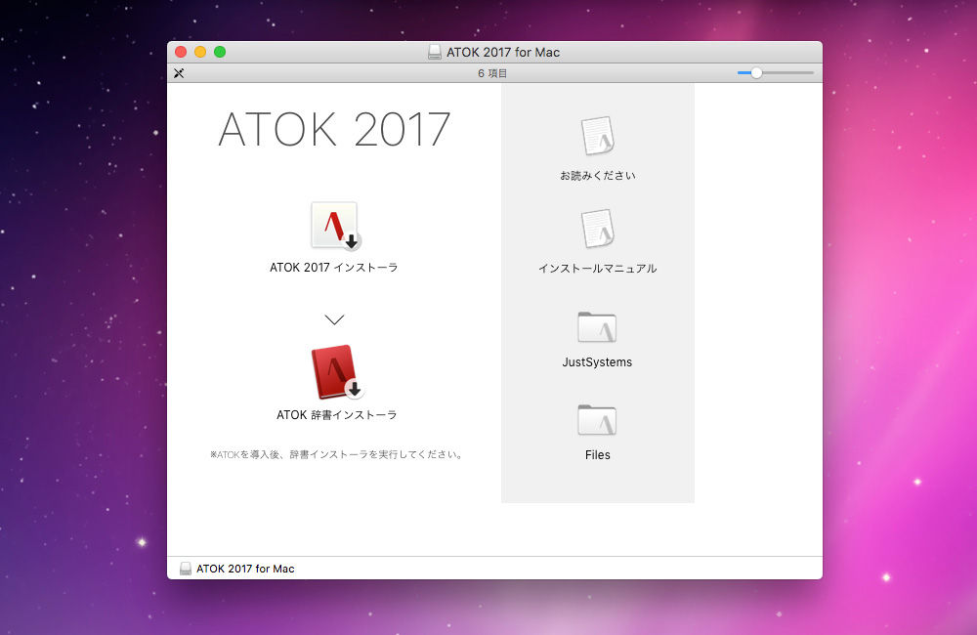The image size is (977, 635).
Task: Click the ATOK 辞書インストーラ label text
Action: pos(336,415)
